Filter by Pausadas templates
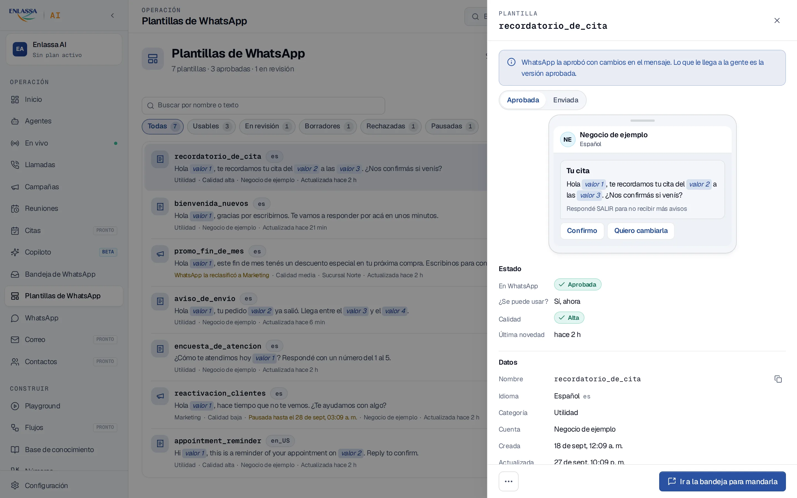This screenshot has width=797, height=498. click(452, 126)
